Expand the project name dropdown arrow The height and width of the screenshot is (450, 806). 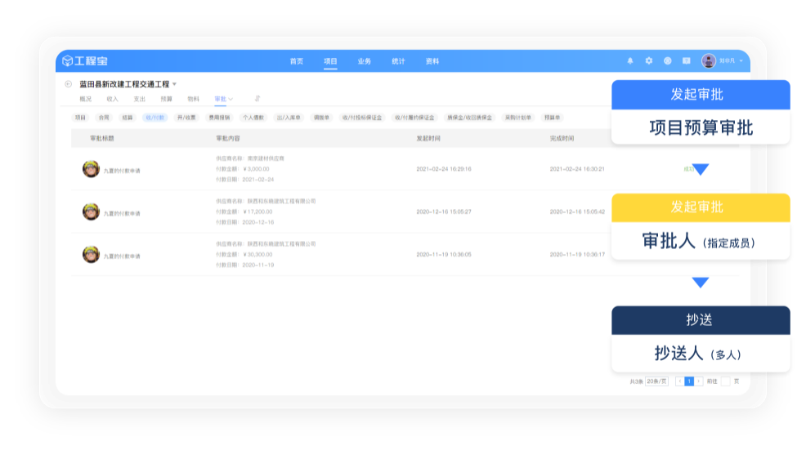click(174, 84)
